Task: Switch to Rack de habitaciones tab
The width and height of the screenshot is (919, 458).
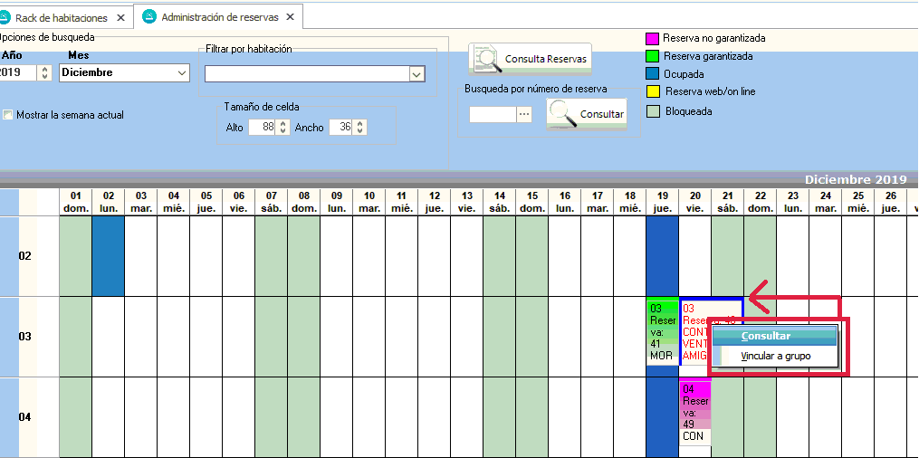Action: (61, 18)
